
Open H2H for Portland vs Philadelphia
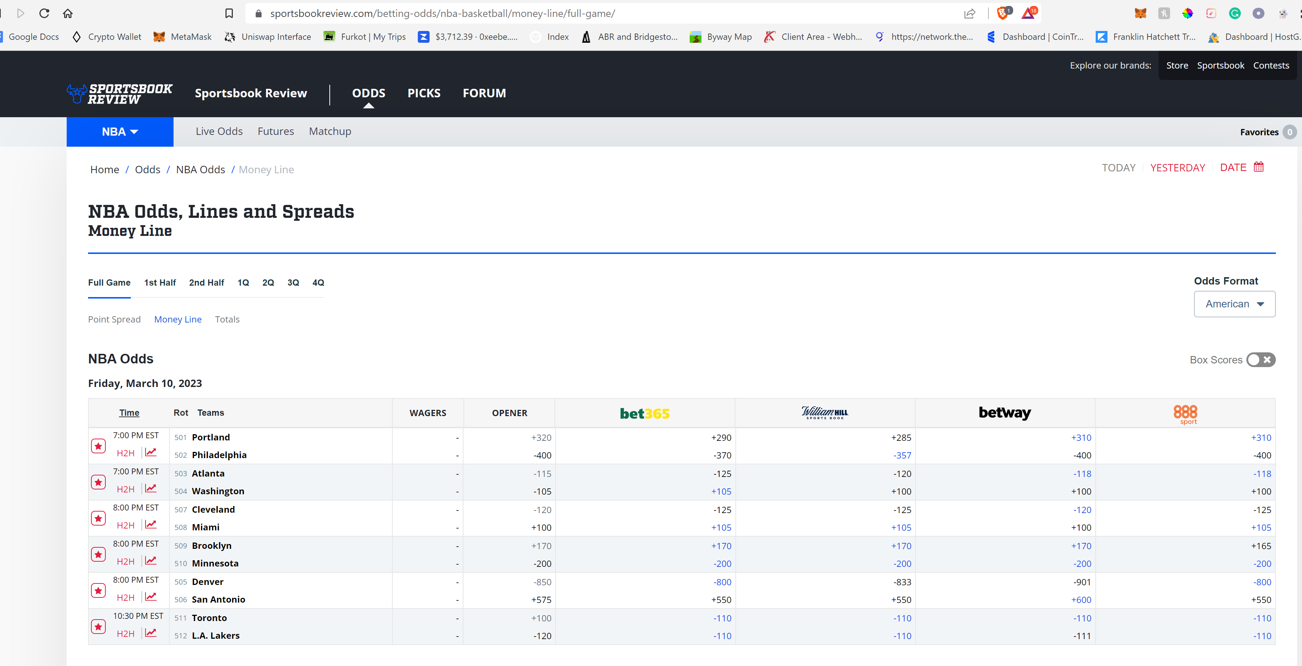(x=125, y=453)
